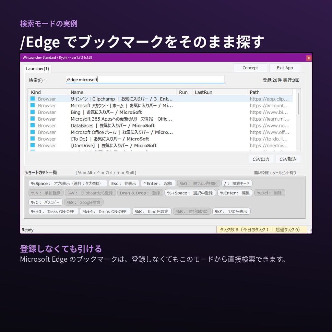Click the blue Kind icon of the OneDrive row

tap(33, 145)
